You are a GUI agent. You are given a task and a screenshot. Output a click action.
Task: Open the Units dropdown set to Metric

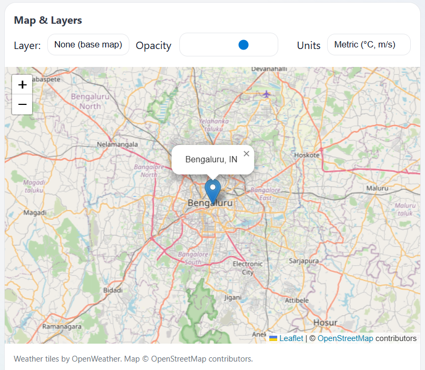click(x=369, y=44)
